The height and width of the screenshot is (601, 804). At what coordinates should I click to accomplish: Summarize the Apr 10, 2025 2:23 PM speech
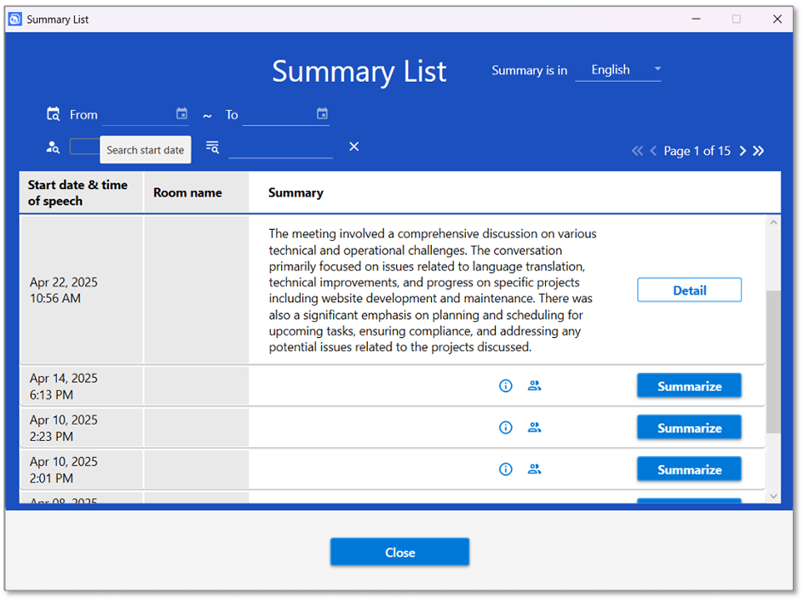(689, 427)
